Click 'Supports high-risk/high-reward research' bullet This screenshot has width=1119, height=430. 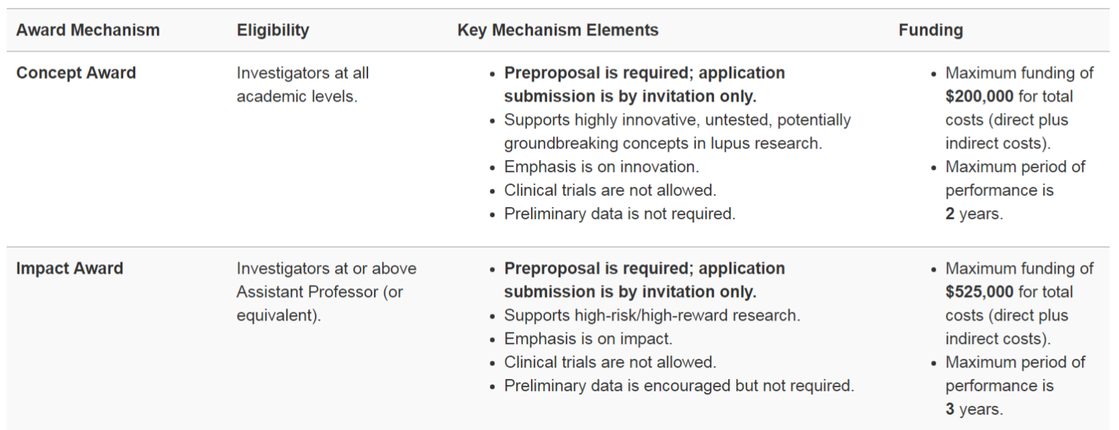click(651, 315)
